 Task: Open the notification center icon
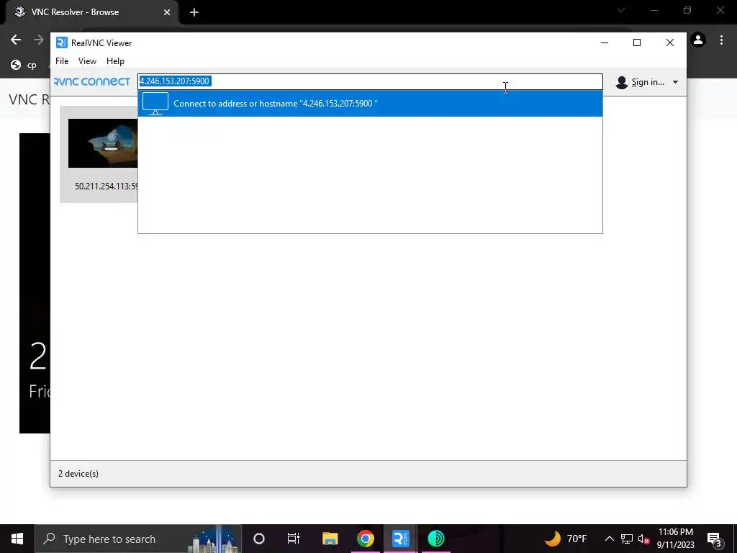714,539
